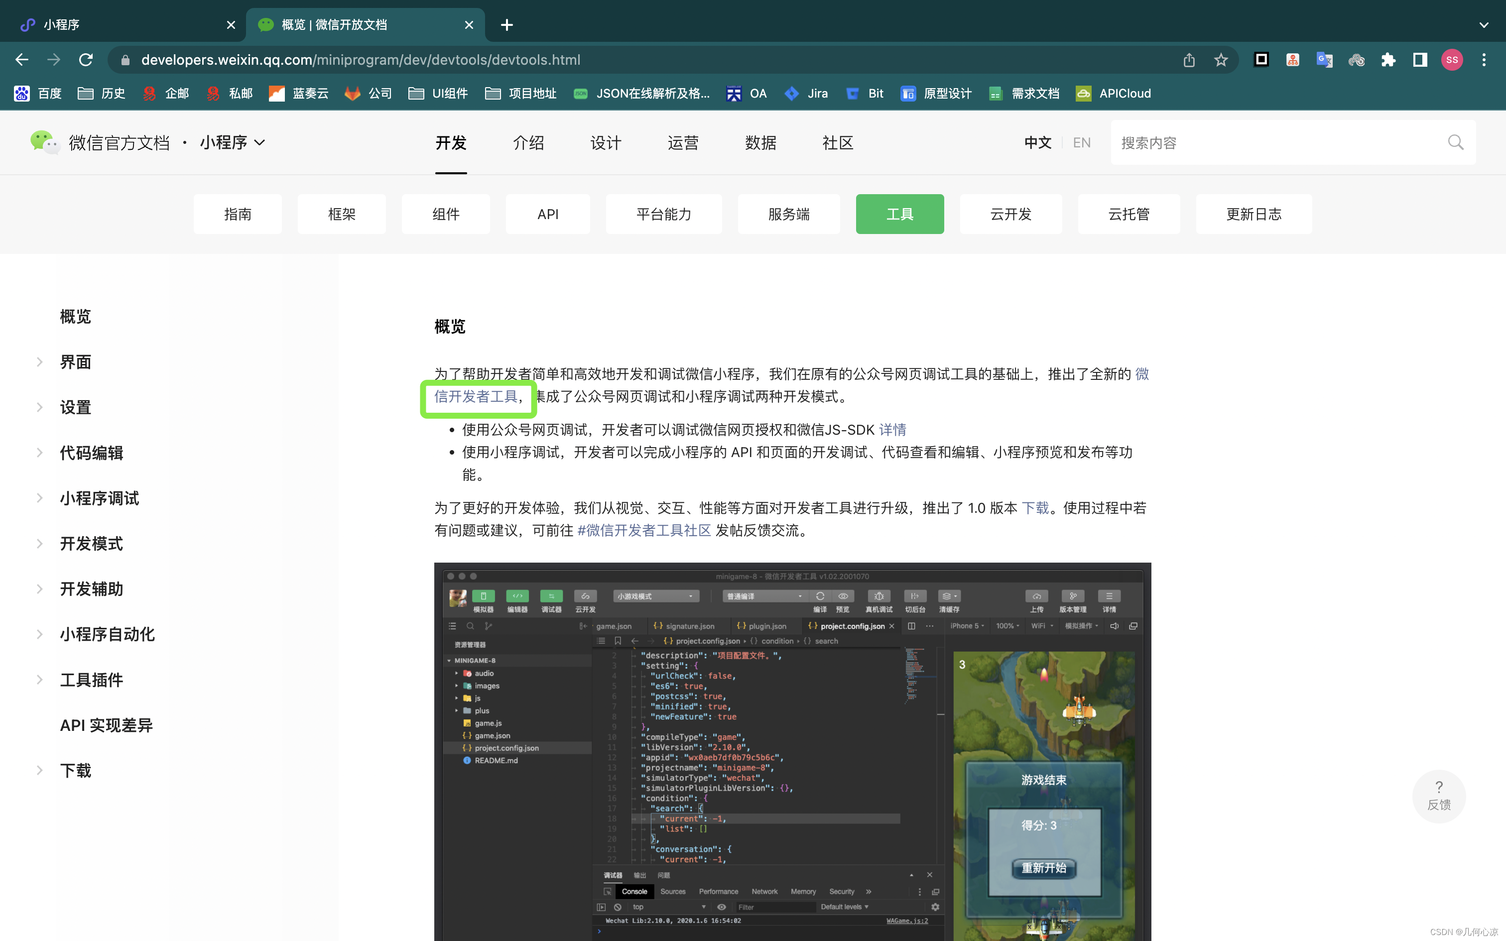Switch to the 运营 top nav item
The width and height of the screenshot is (1506, 941).
coord(683,142)
